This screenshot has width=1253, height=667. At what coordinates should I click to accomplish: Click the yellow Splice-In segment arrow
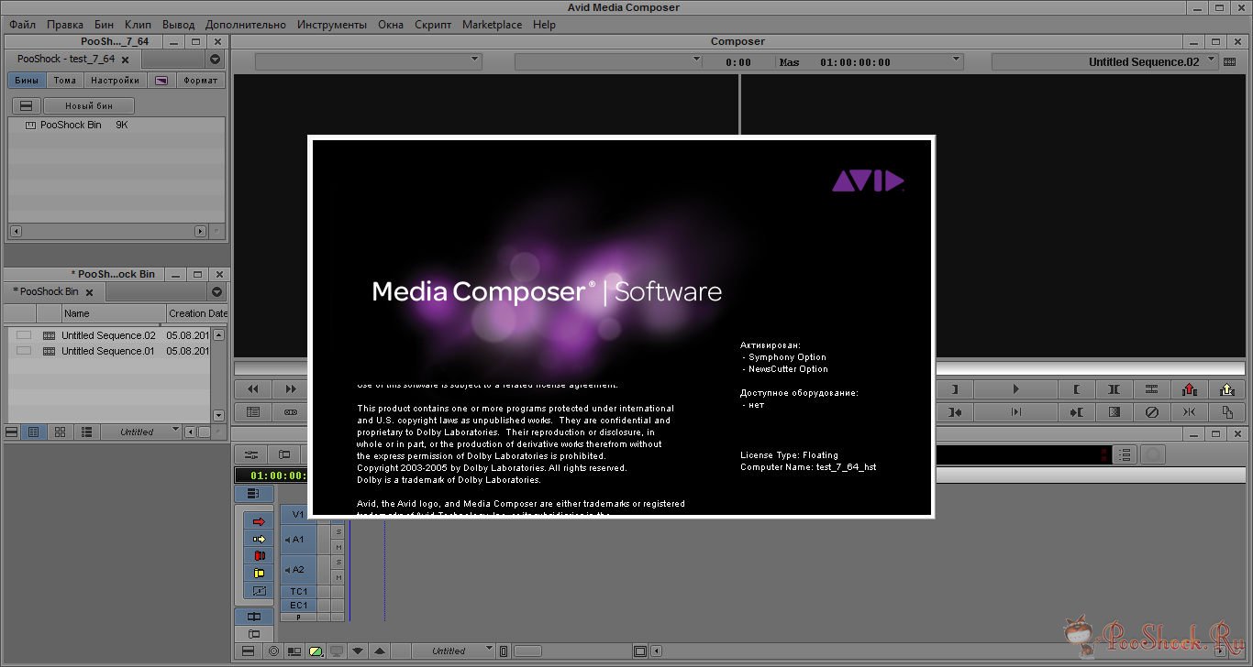pos(259,539)
